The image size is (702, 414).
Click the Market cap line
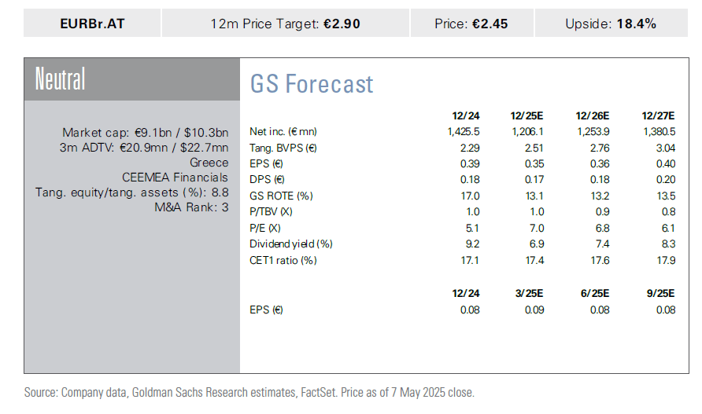pos(145,132)
